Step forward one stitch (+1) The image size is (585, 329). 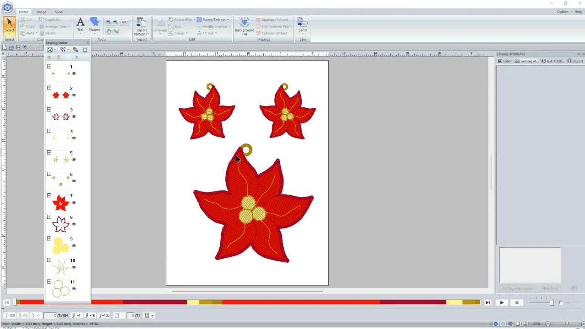point(77,315)
